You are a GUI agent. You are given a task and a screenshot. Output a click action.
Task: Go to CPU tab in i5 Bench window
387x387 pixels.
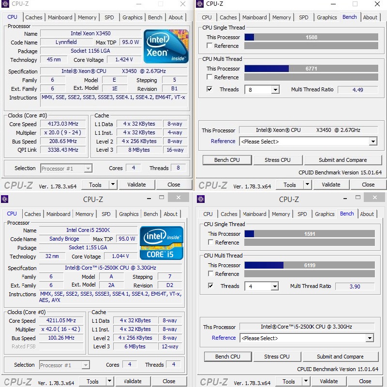pyautogui.click(x=208, y=214)
